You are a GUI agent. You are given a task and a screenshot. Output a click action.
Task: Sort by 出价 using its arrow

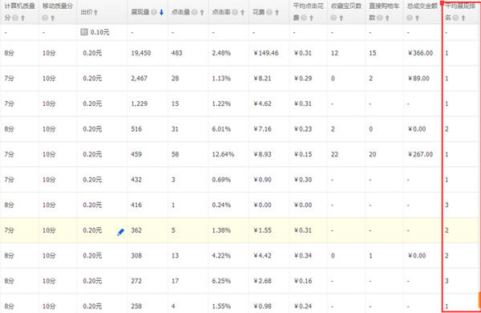click(x=95, y=12)
